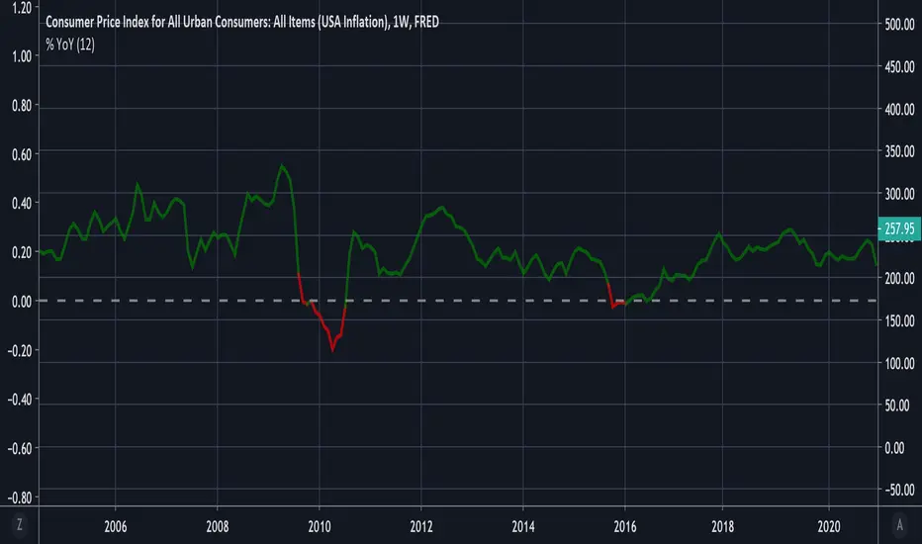Screen dimensions: 922x544
Task: Click the Z button at bottom left
Action: coord(20,524)
